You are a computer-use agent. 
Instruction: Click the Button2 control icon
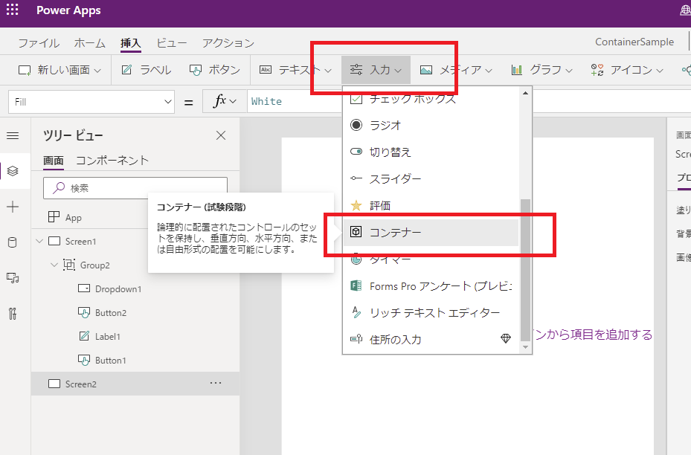tap(84, 312)
